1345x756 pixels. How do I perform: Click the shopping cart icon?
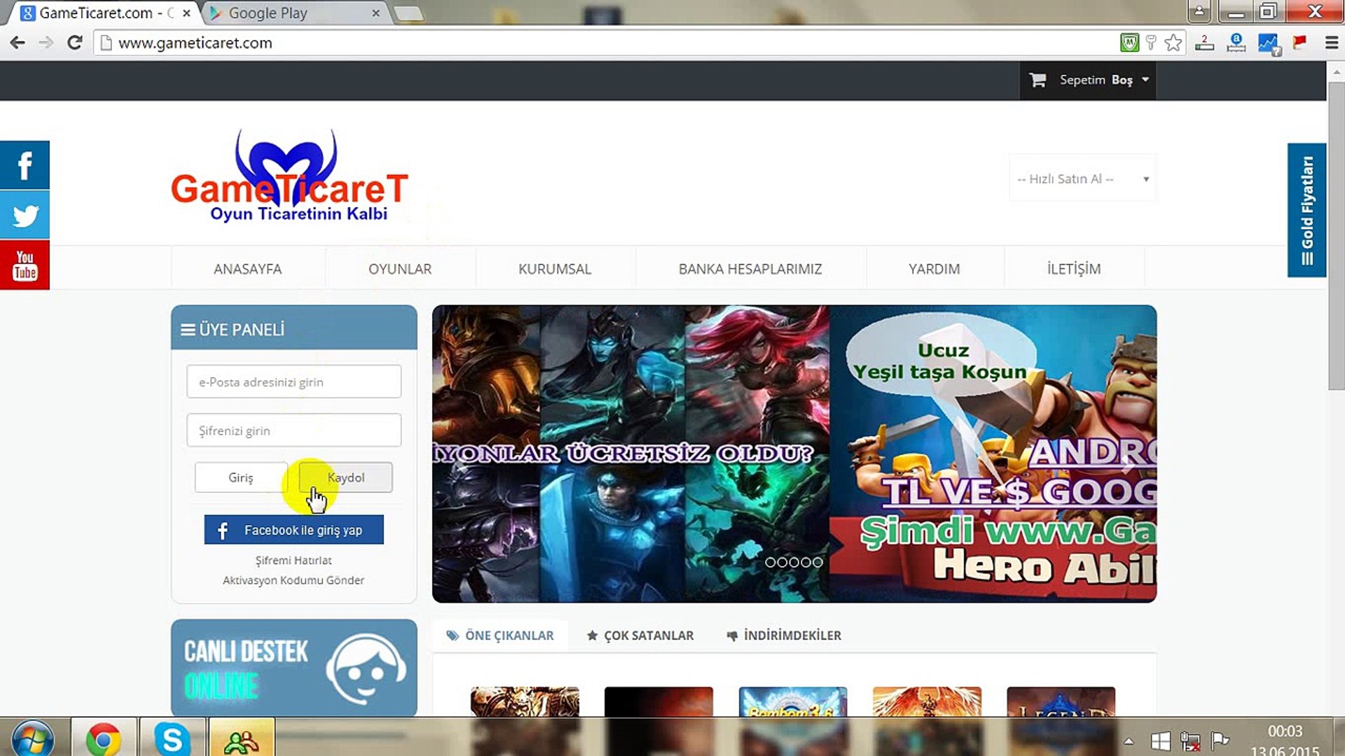coord(1037,80)
